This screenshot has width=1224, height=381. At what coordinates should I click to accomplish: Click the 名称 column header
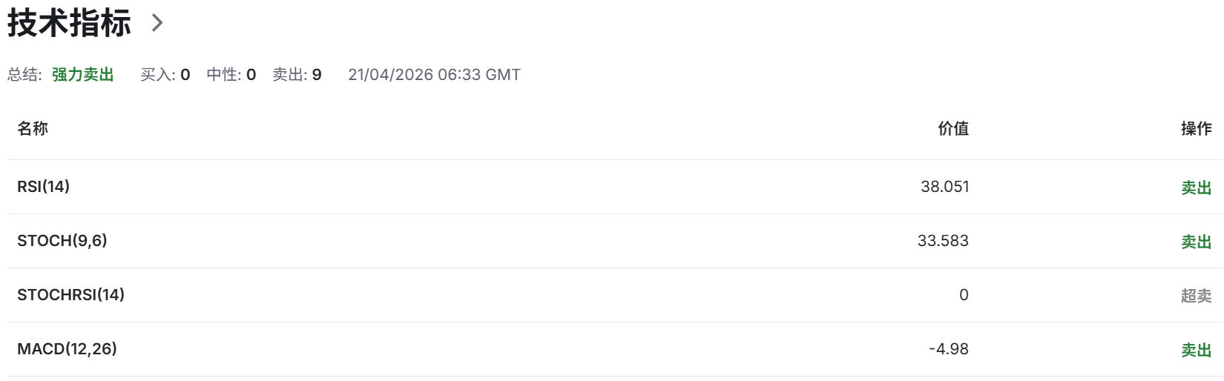tap(33, 128)
